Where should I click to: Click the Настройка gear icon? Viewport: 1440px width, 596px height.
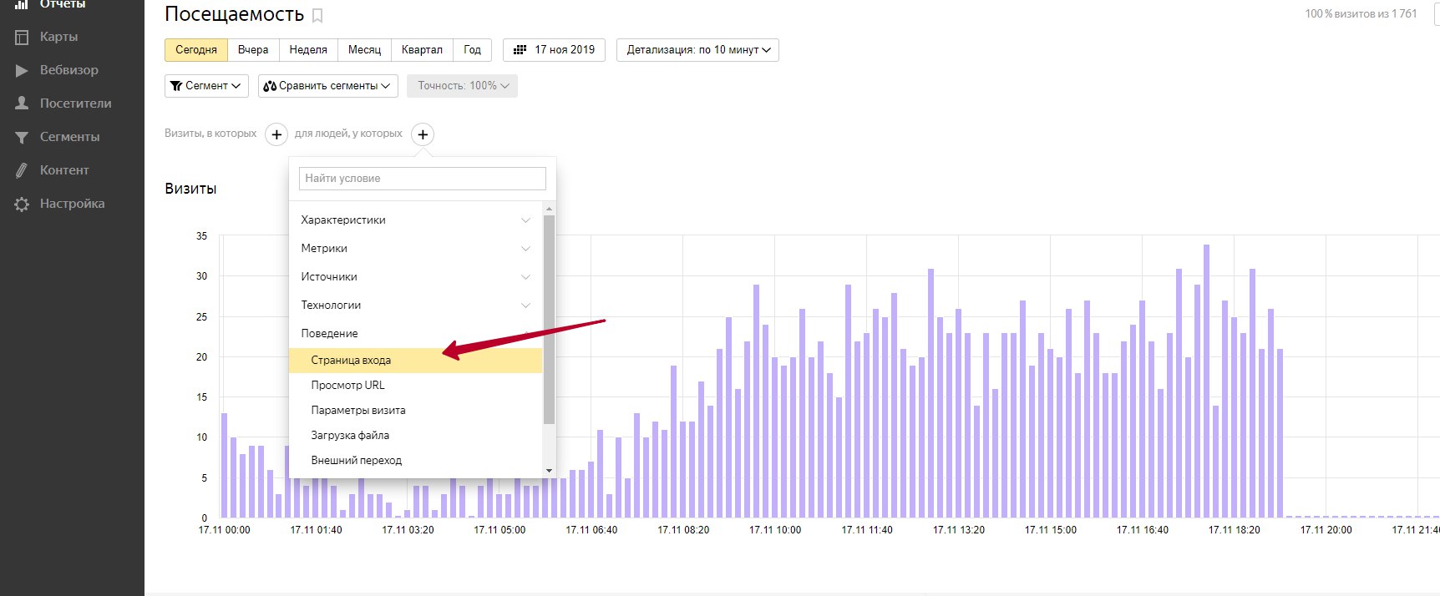click(x=22, y=204)
